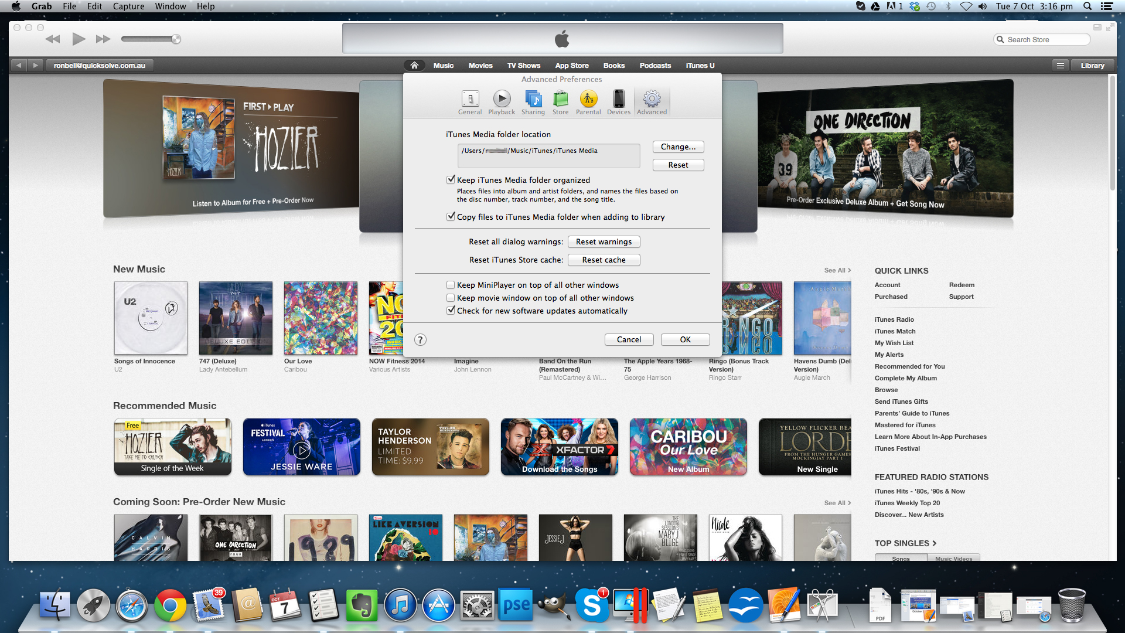
Task: Open Playback preferences pane
Action: pos(502,103)
